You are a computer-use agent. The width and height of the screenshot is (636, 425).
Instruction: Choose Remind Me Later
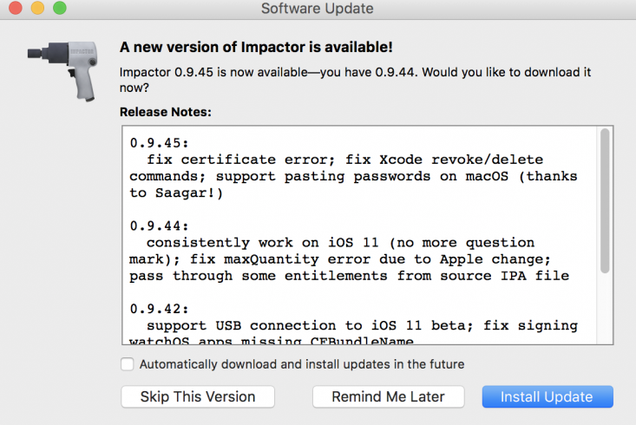[388, 396]
